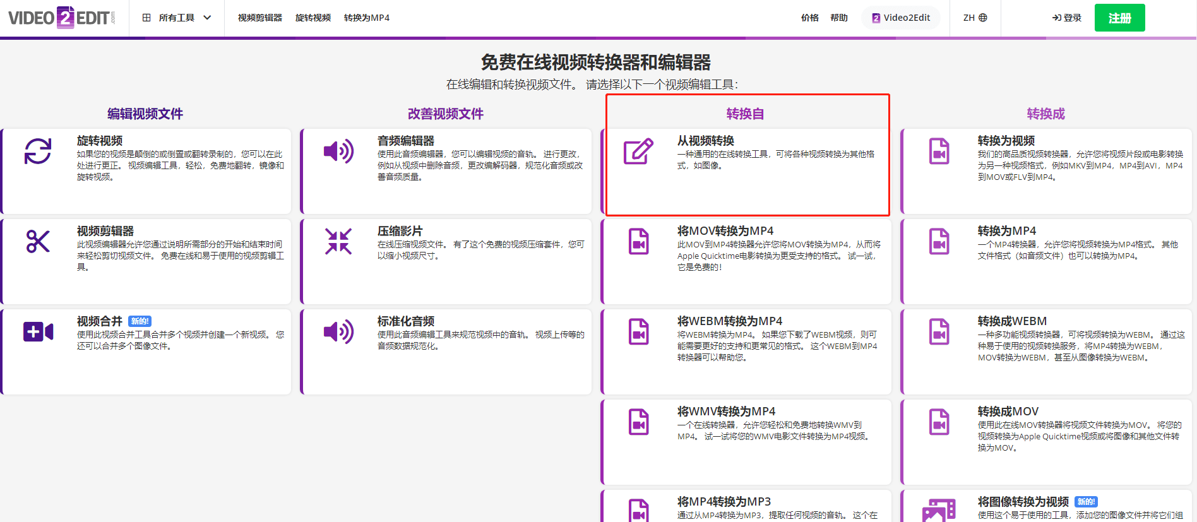Image resolution: width=1197 pixels, height=522 pixels.
Task: Click the compress arrows icon for 压缩影片
Action: click(338, 241)
